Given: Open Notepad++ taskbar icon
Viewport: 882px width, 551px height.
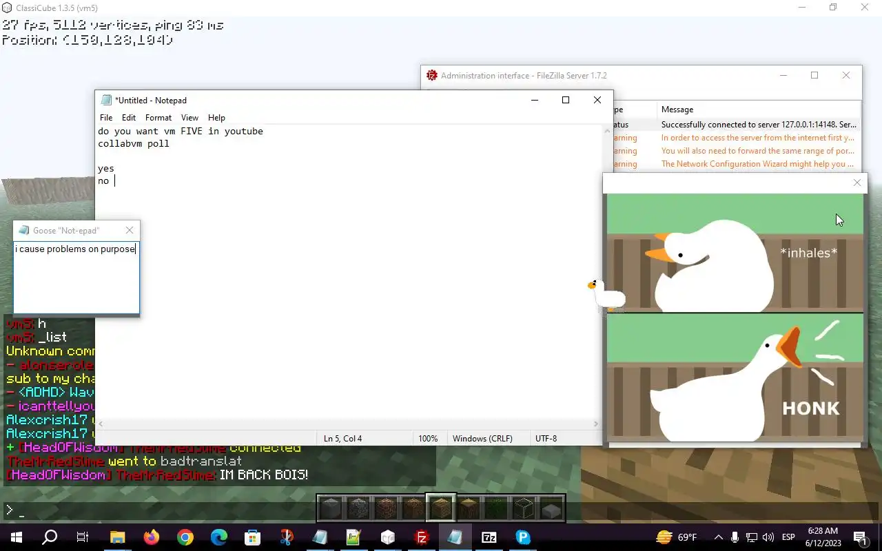Looking at the screenshot, I should pyautogui.click(x=353, y=537).
